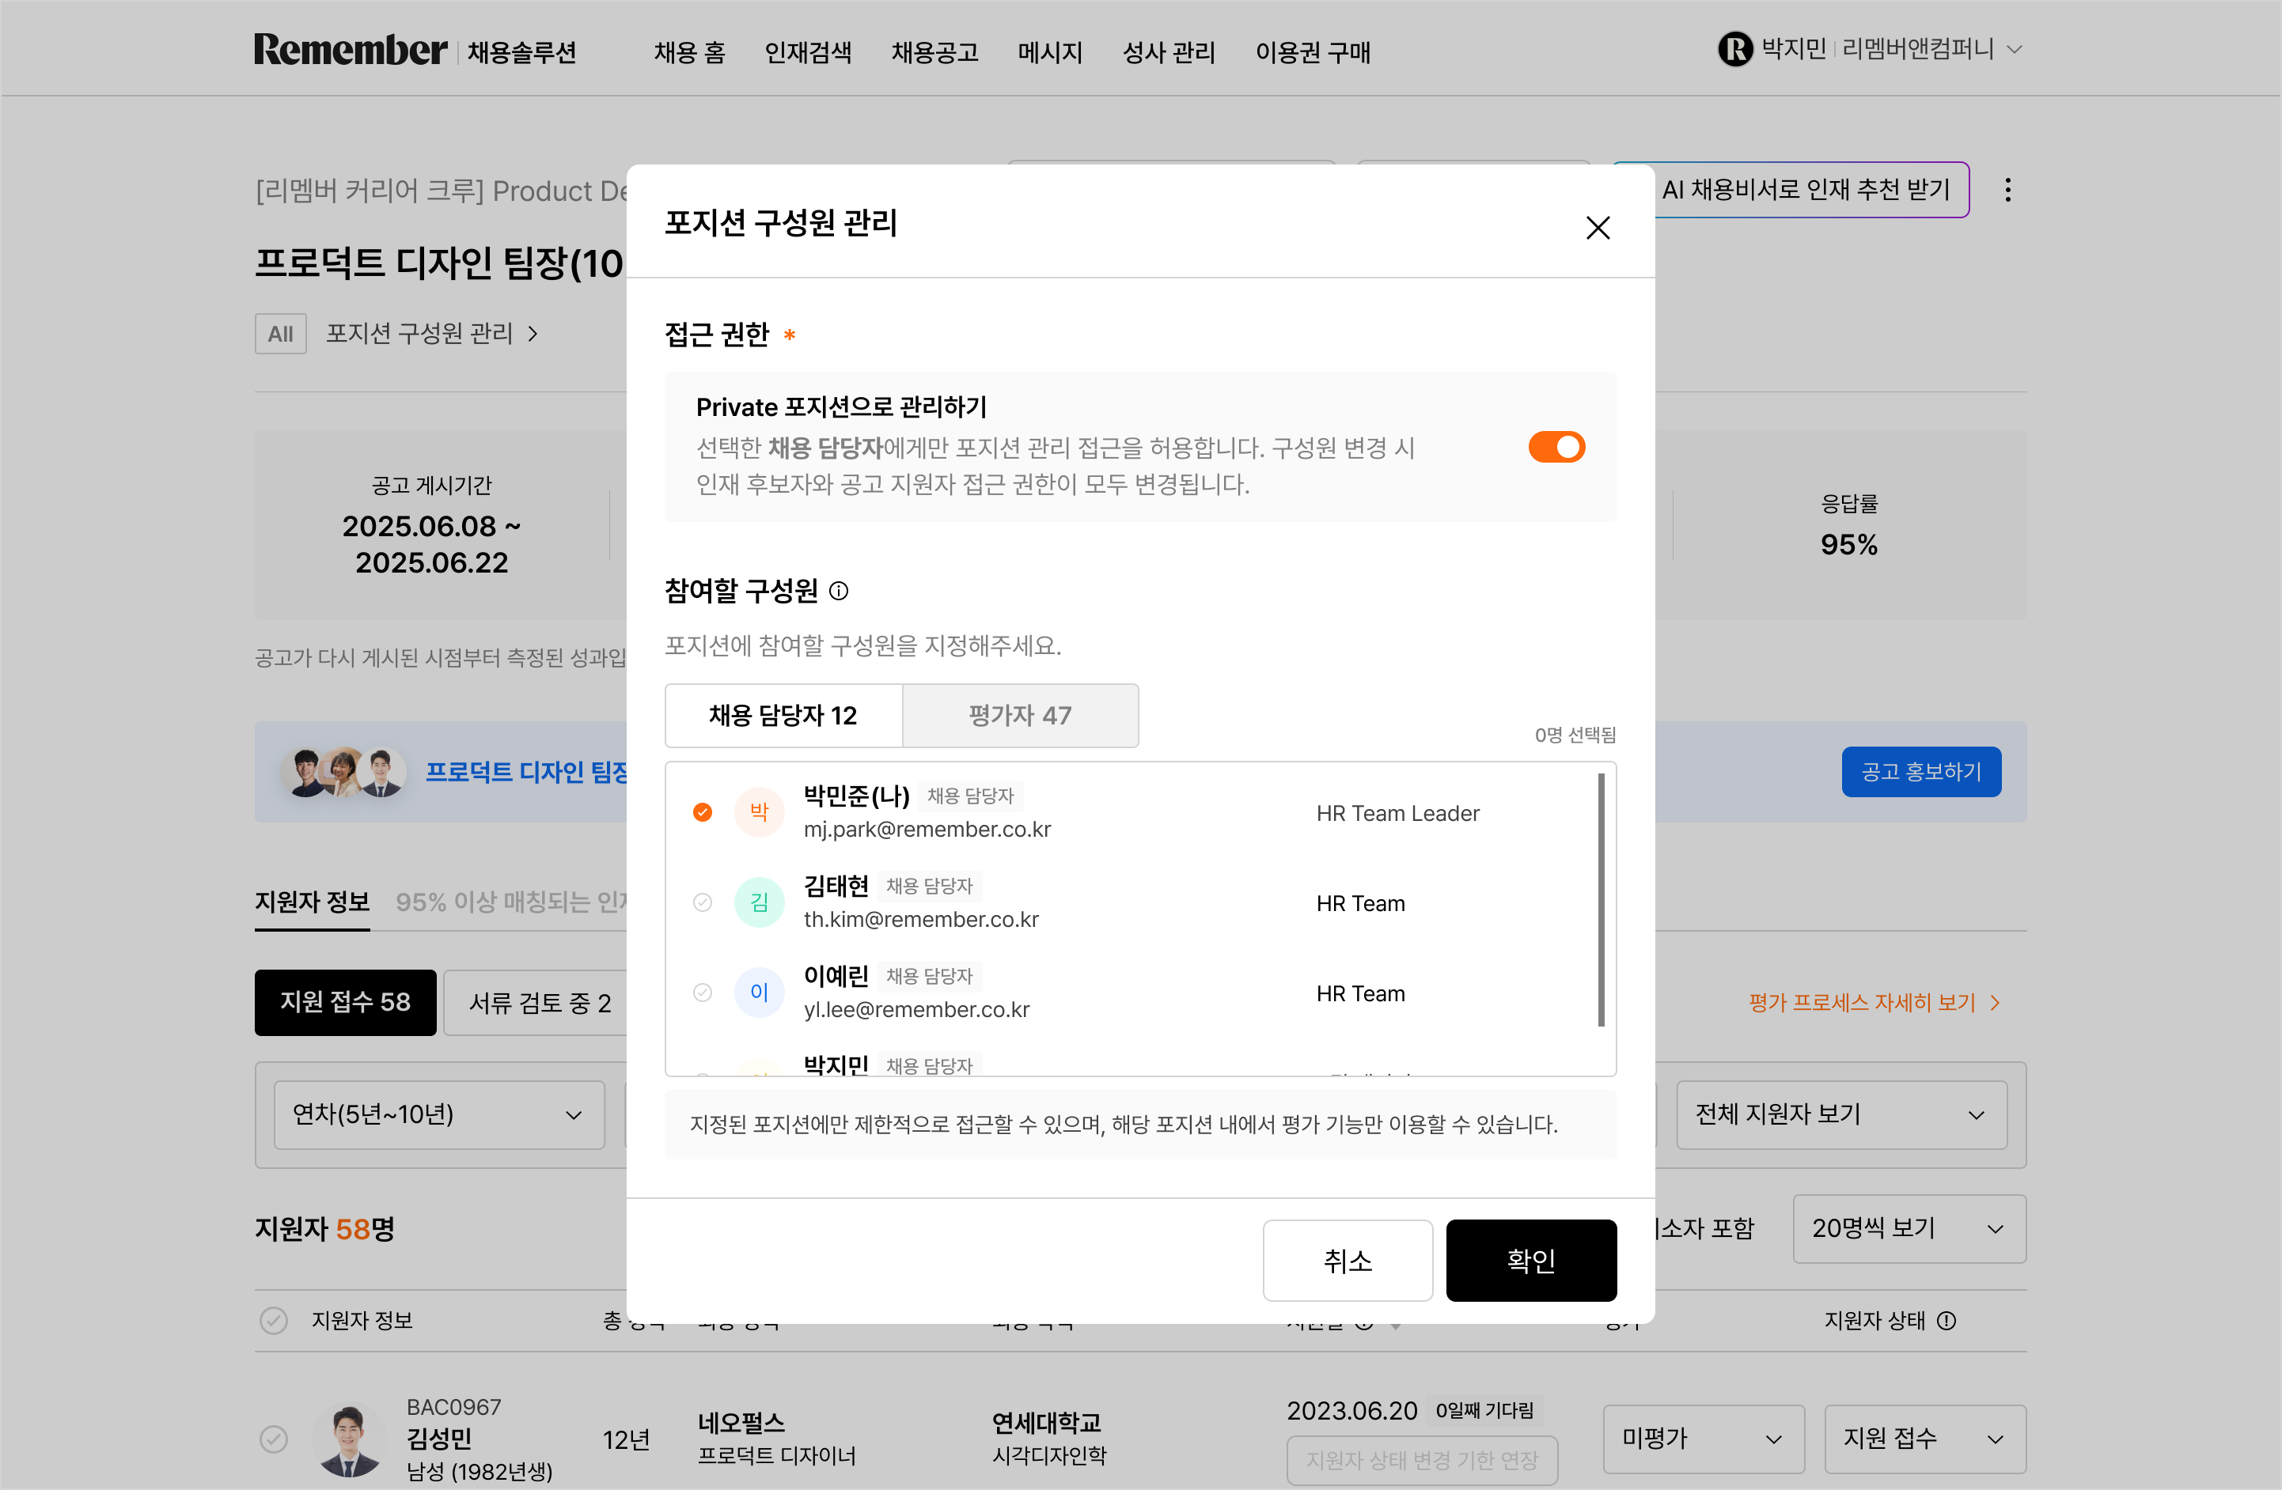The image size is (2282, 1490).
Task: Click the 이 avatar of 이예린
Action: tap(759, 993)
